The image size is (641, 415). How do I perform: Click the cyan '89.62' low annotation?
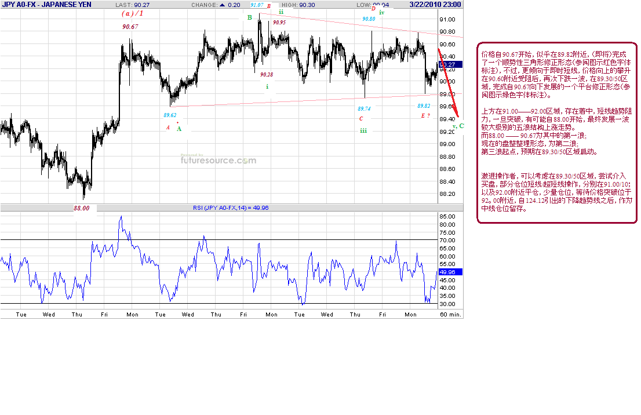point(170,115)
